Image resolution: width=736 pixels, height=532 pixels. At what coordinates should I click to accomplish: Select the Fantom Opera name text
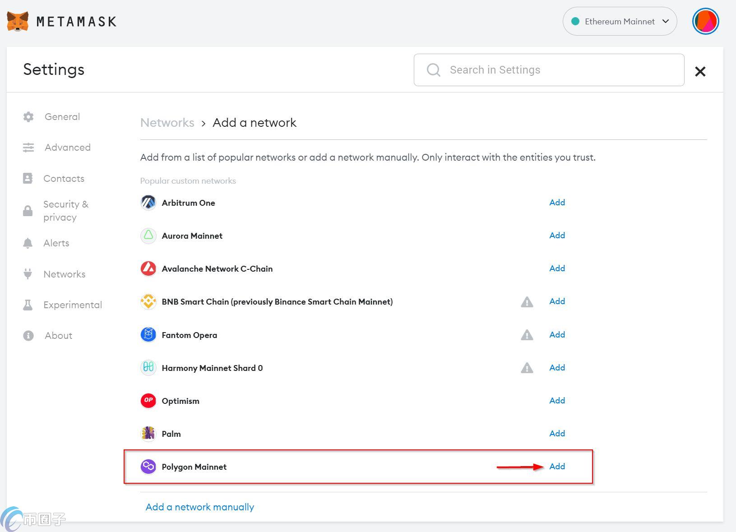(190, 335)
